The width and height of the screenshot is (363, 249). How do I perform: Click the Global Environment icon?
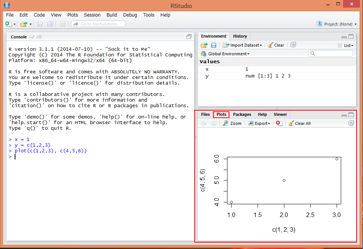point(203,54)
